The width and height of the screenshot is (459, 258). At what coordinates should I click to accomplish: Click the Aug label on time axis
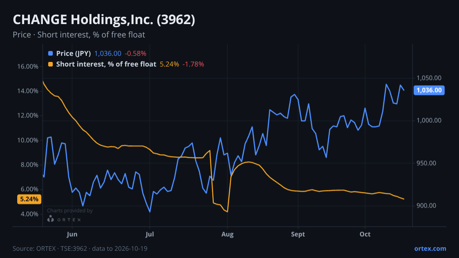click(228, 234)
